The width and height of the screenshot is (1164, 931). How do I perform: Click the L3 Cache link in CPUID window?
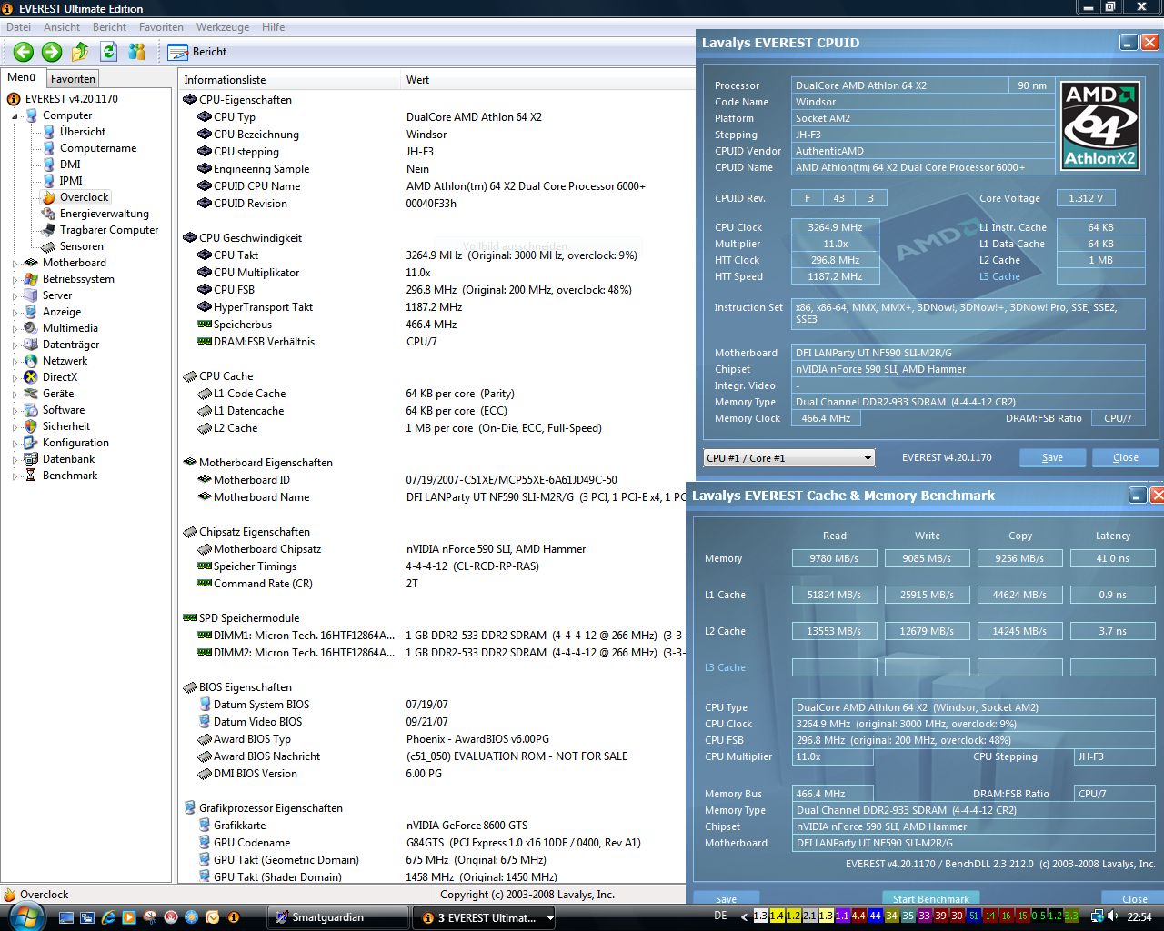999,276
